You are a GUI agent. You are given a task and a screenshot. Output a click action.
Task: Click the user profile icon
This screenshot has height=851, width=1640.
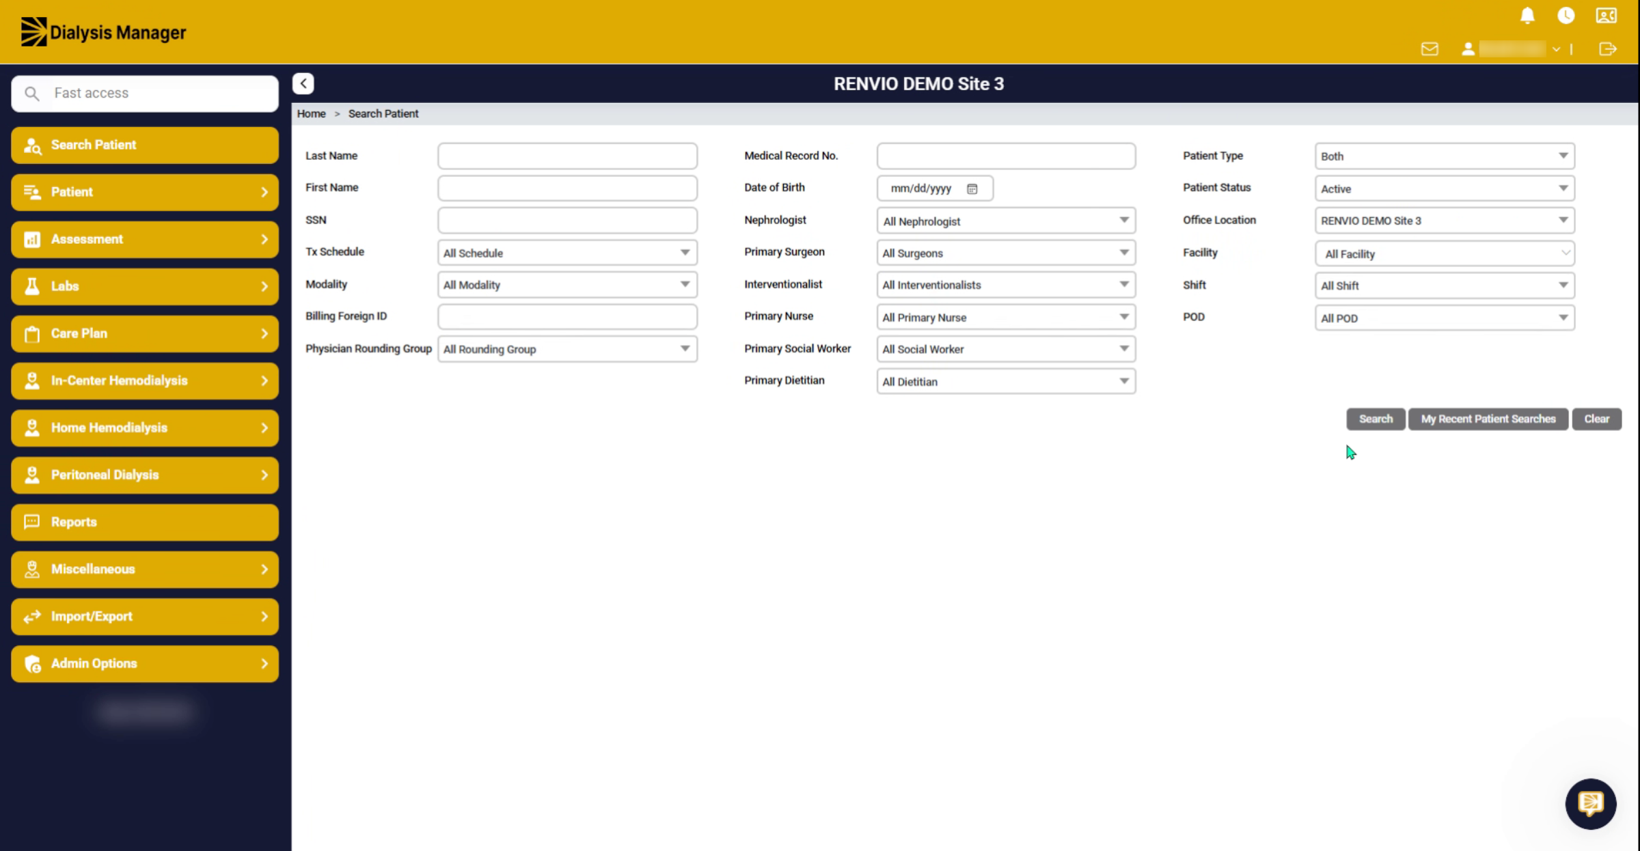[1468, 49]
